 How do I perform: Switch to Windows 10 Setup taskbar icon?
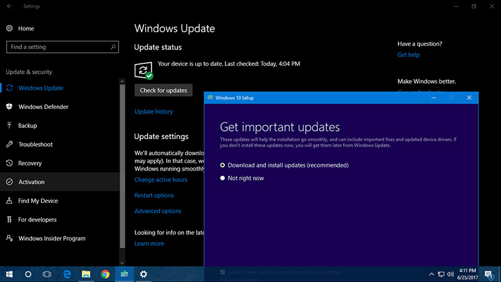pyautogui.click(x=124, y=274)
